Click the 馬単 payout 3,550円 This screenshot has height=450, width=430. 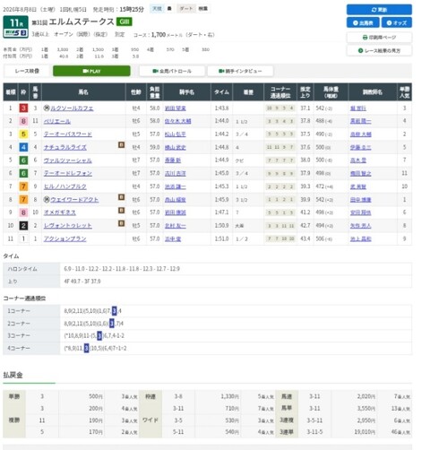pos(366,408)
